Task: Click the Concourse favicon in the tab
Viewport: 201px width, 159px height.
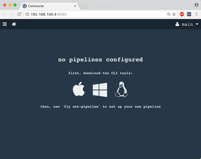Action: (x=25, y=6)
